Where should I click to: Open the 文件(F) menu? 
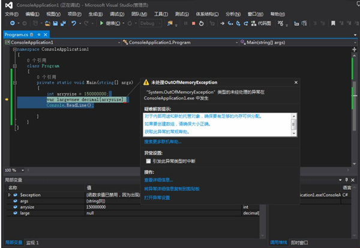point(11,14)
